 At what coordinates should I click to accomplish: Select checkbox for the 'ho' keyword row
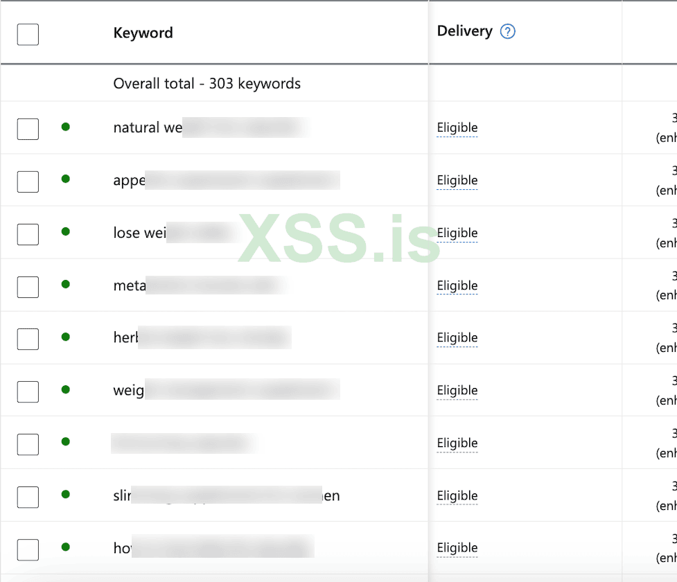pos(28,549)
